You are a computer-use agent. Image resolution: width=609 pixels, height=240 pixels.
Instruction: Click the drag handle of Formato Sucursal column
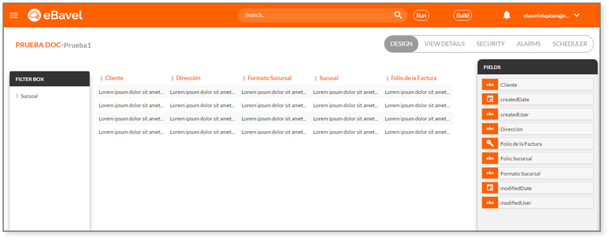244,79
